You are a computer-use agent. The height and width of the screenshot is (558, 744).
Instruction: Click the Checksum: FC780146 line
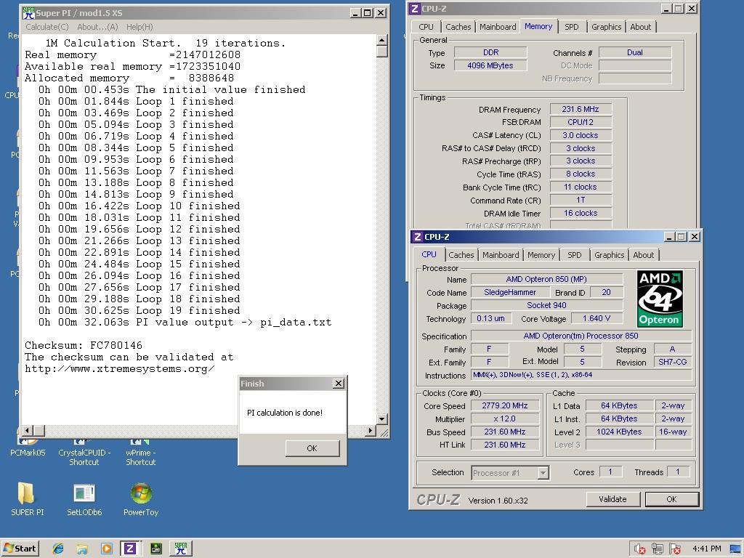tap(84, 345)
